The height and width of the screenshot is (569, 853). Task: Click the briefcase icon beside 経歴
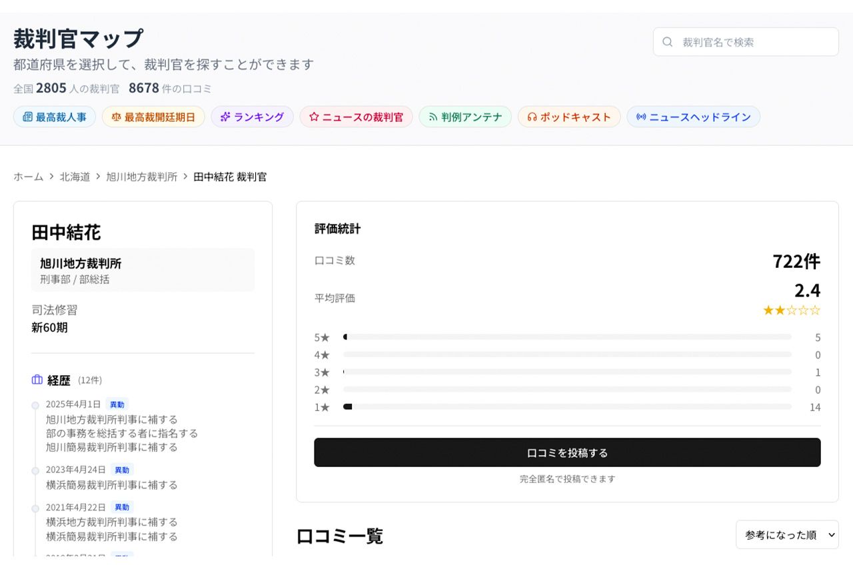[37, 380]
